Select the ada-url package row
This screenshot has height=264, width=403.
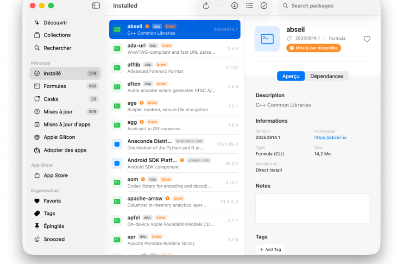[175, 49]
